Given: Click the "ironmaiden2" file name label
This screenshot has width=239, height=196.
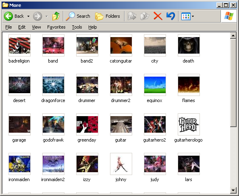Looking at the screenshot, I should [53, 179].
